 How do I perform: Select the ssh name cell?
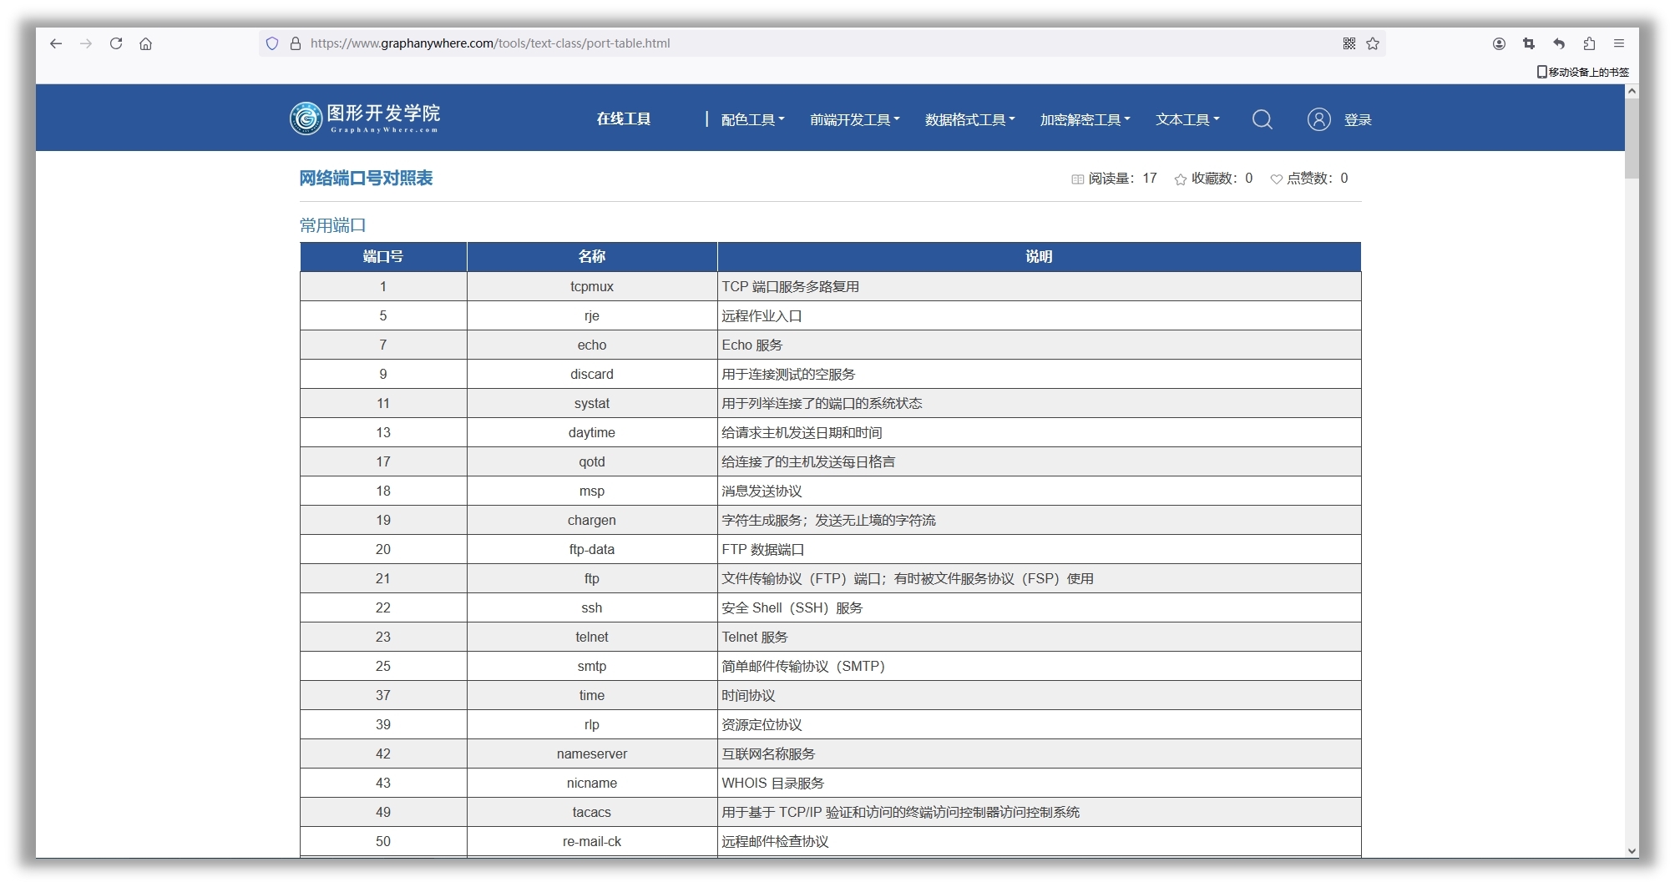point(592,607)
